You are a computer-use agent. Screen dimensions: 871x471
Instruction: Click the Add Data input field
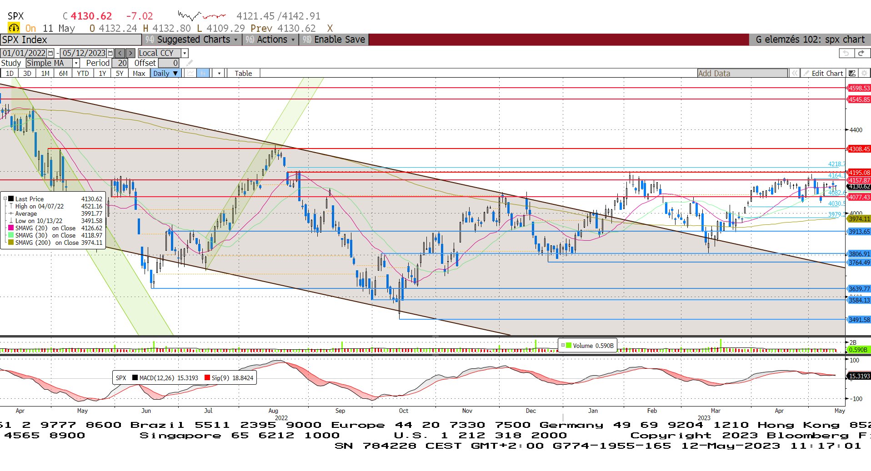(742, 73)
